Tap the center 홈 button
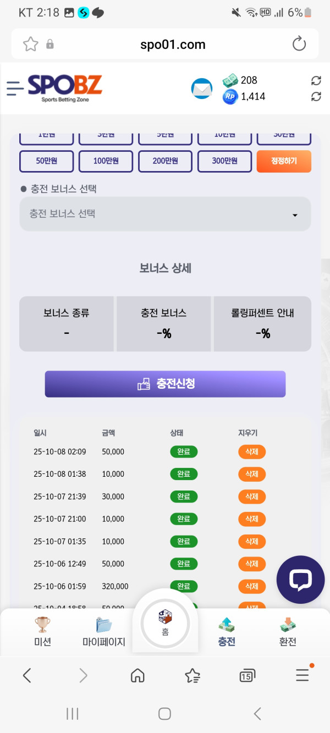Viewport: 330px width, 733px height. tap(165, 623)
